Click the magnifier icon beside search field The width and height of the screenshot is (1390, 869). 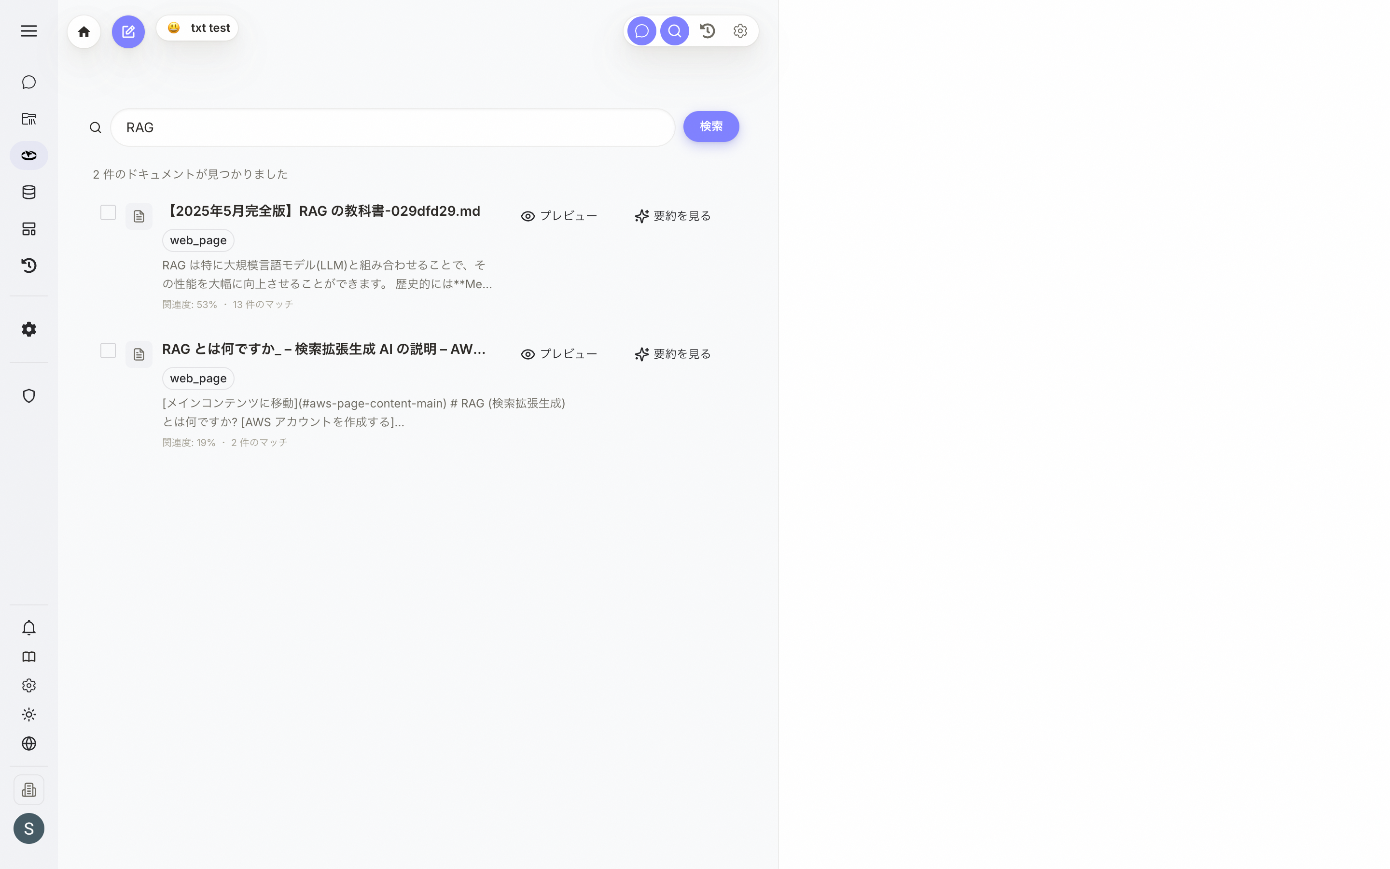[96, 127]
